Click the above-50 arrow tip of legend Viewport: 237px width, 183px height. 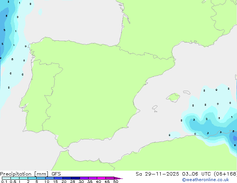(x=118, y=178)
